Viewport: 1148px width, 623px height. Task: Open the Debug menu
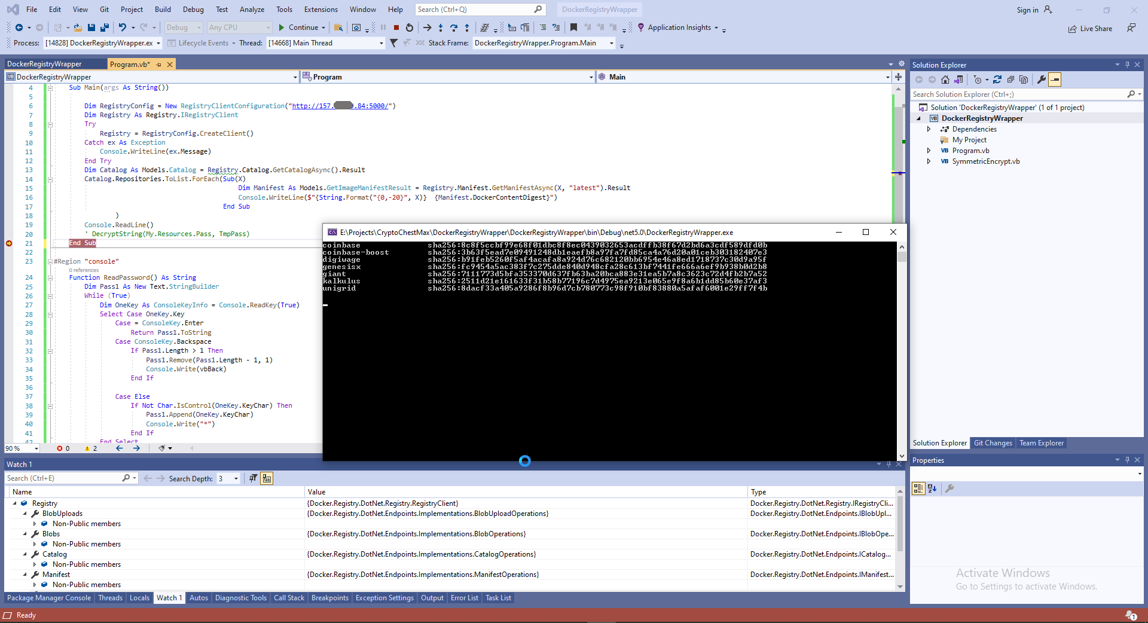pyautogui.click(x=193, y=10)
